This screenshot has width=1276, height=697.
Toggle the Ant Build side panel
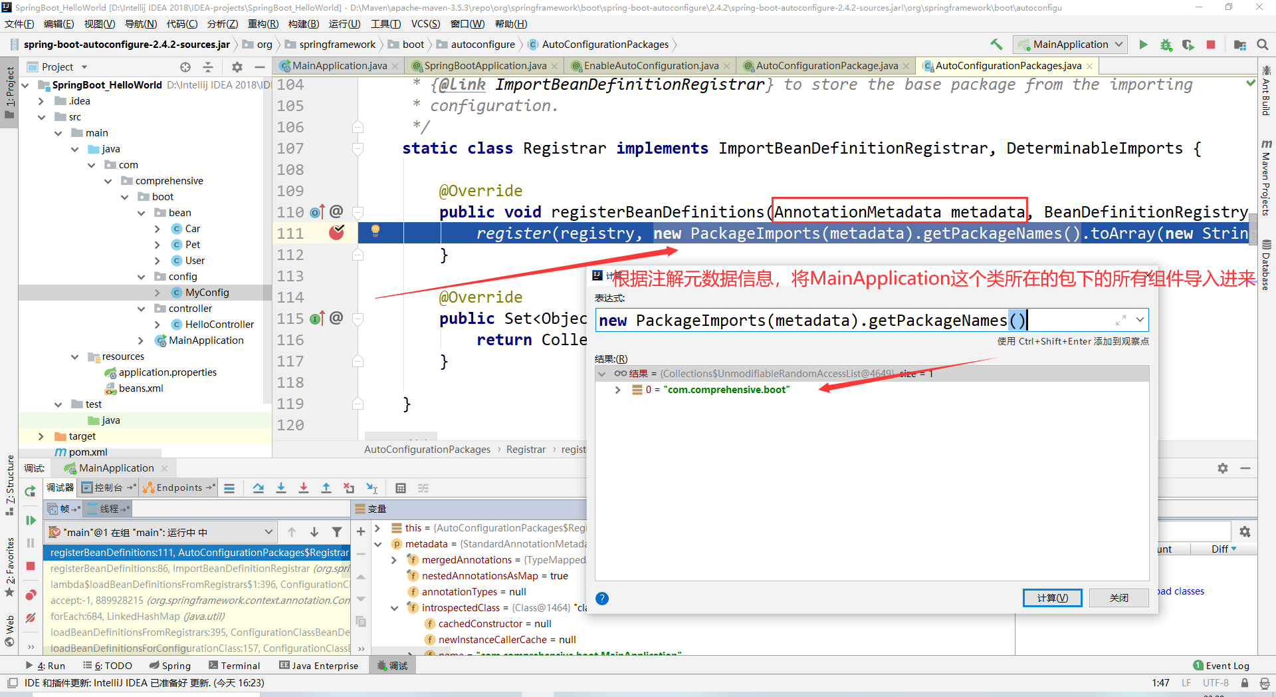click(x=1267, y=90)
